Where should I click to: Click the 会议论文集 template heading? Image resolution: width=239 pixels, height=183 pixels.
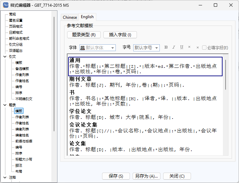[83, 125]
